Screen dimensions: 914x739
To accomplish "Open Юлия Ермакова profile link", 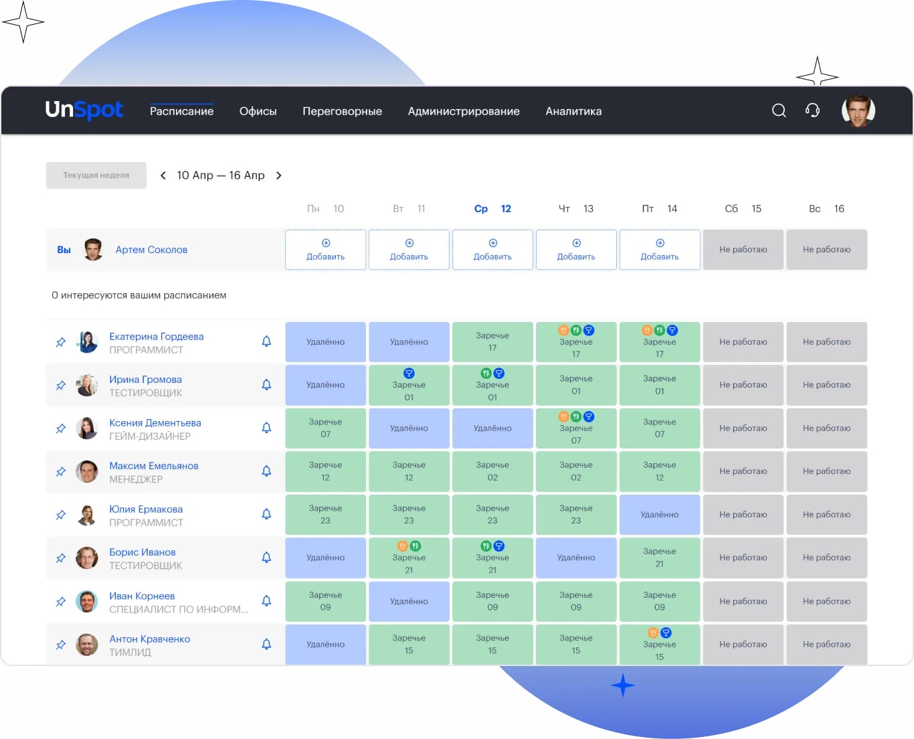I will (146, 509).
